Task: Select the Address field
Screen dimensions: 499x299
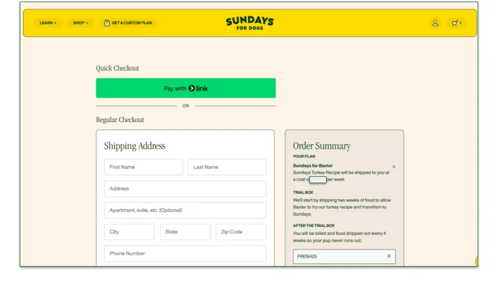Action: point(185,188)
